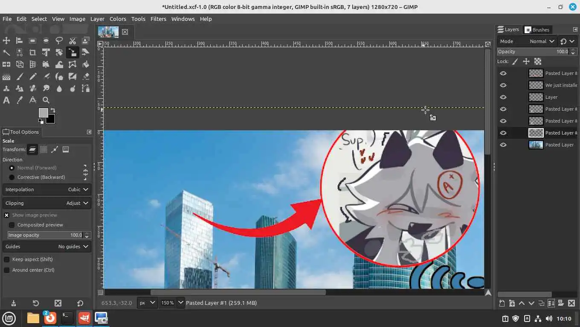
Task: Select the Cage Transform tool
Action: 72,64
